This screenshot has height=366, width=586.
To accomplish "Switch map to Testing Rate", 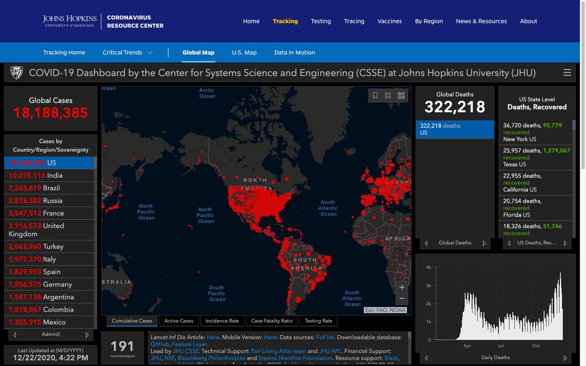I will 318,321.
